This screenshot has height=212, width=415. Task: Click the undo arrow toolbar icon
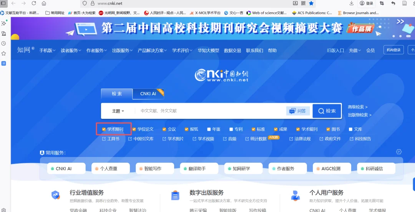393,3
